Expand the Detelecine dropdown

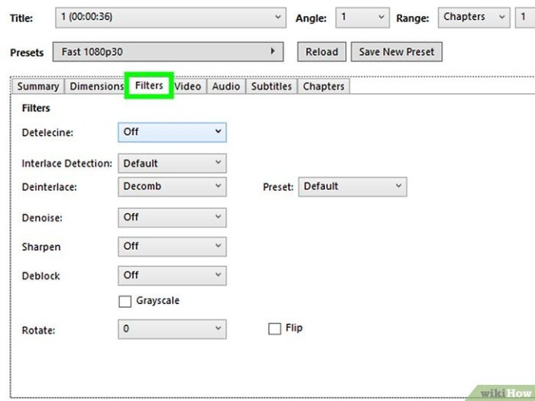coord(172,132)
